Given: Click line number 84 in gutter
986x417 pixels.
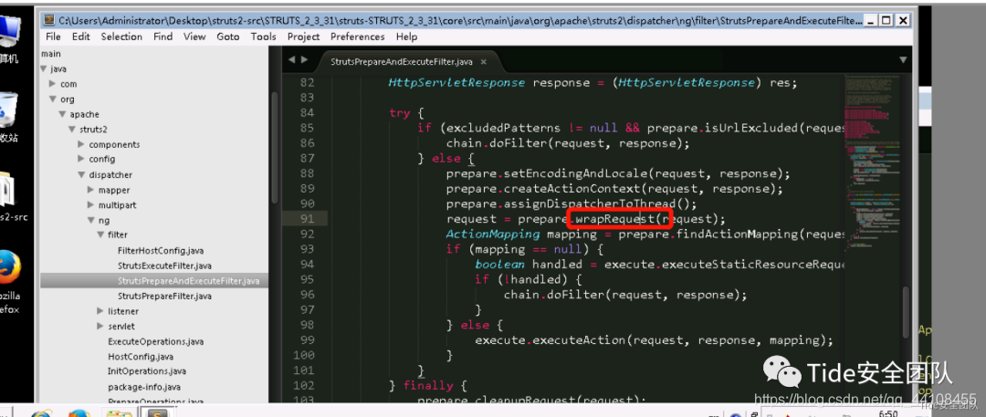Looking at the screenshot, I should (306, 112).
